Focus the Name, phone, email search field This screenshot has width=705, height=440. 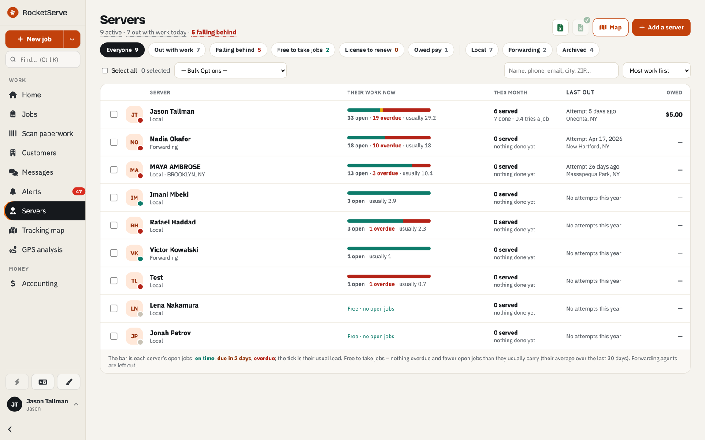point(561,70)
